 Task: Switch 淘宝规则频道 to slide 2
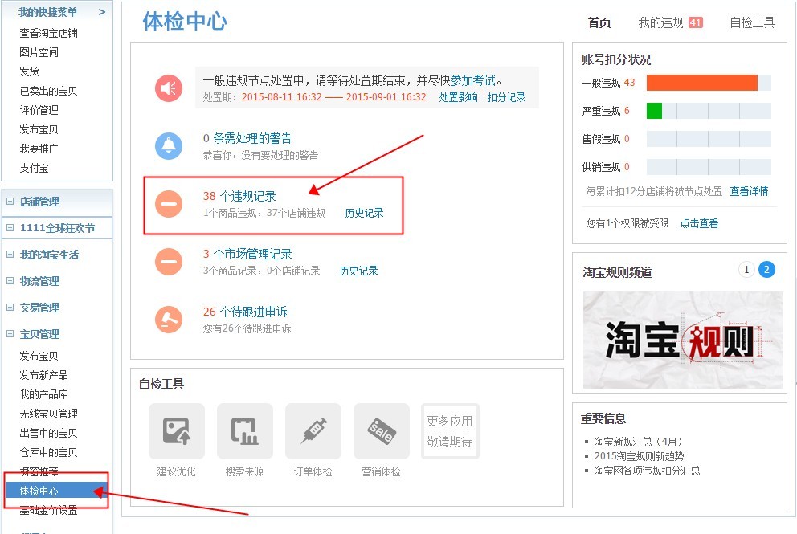pyautogui.click(x=766, y=269)
